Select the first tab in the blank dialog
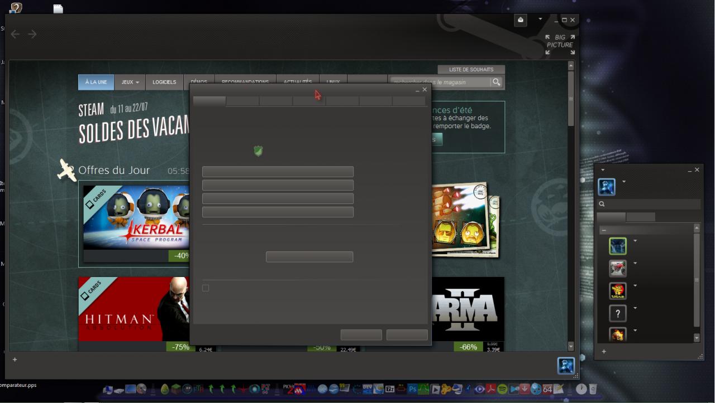The image size is (715, 403). coord(209,101)
